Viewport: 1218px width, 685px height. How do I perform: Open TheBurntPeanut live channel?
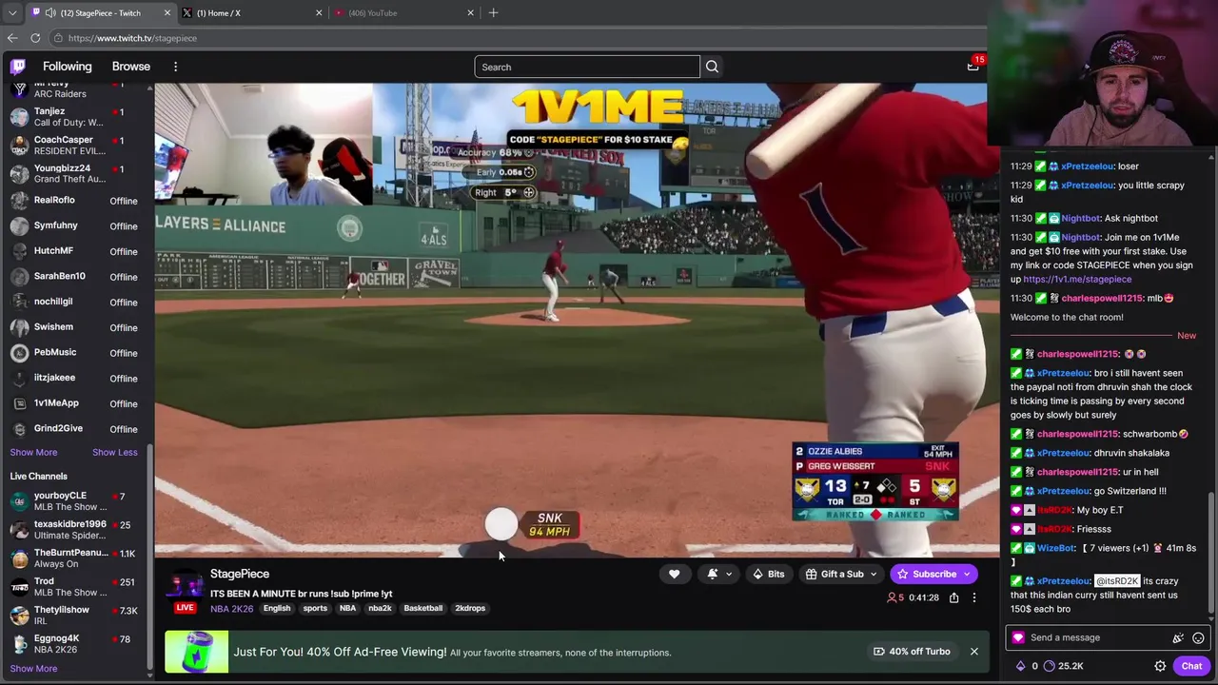point(76,558)
